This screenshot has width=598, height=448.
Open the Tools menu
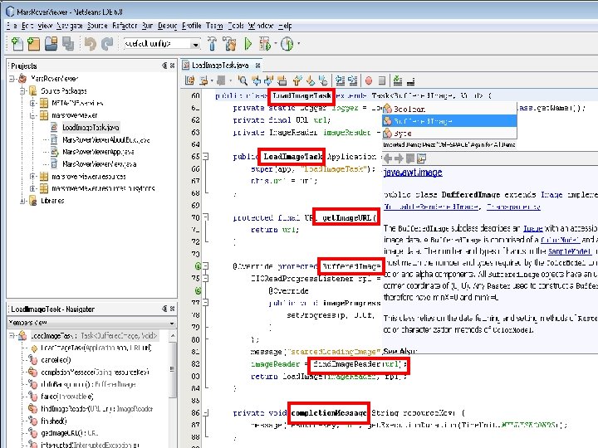236,26
